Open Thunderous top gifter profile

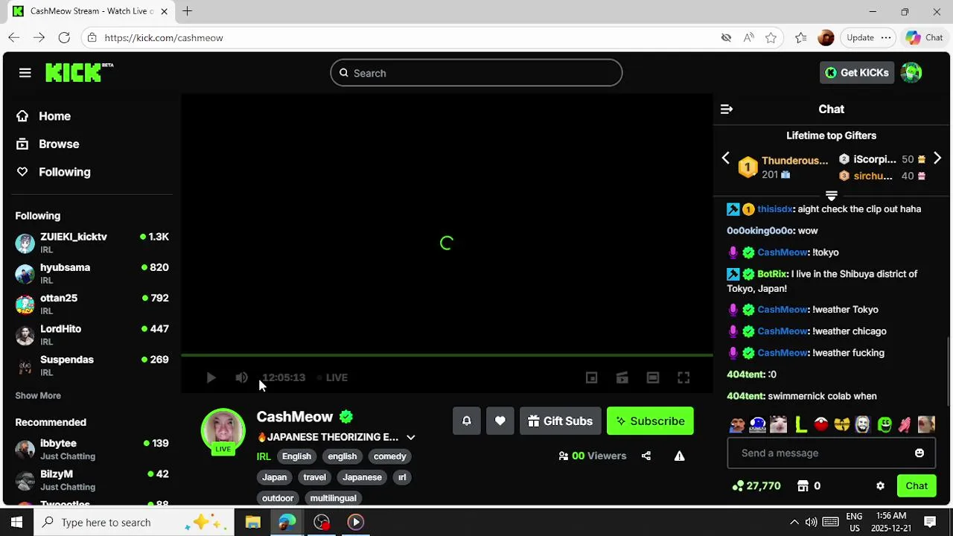794,161
